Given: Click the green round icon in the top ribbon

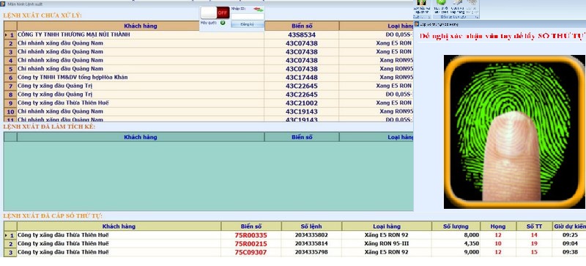Looking at the screenshot, I should click(x=442, y=3).
